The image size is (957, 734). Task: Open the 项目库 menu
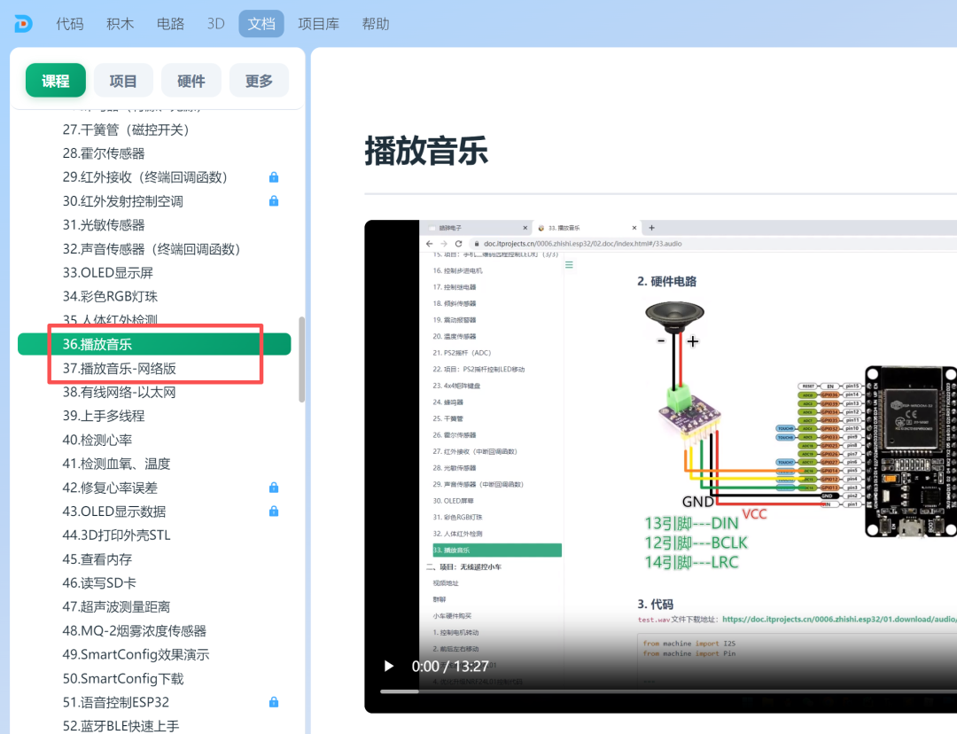tap(319, 24)
